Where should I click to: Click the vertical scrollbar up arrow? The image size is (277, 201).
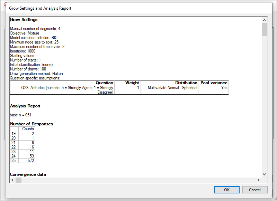click(265, 20)
